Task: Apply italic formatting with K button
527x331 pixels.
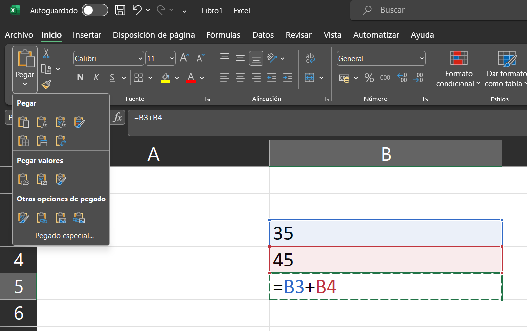Action: click(96, 78)
